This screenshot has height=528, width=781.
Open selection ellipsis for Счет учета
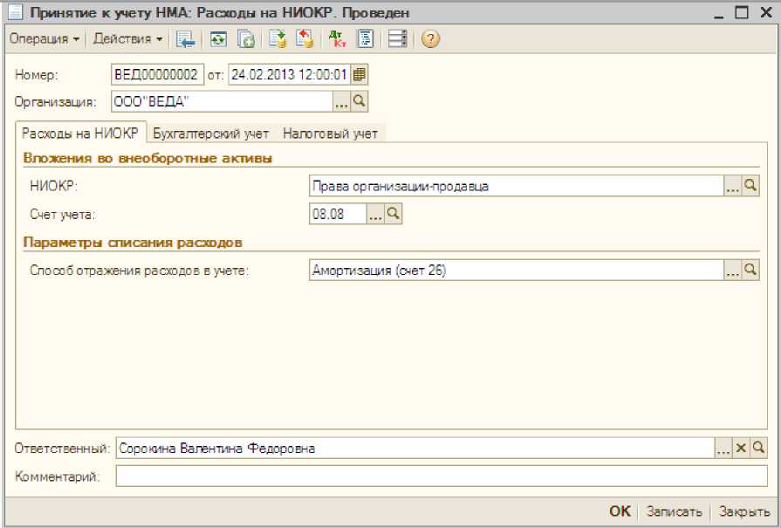pyautogui.click(x=375, y=214)
